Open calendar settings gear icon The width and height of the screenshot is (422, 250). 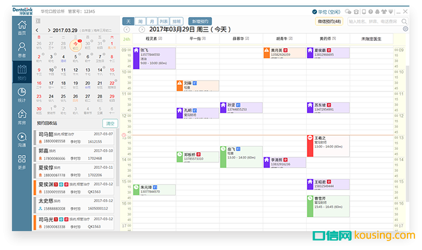[405, 29]
